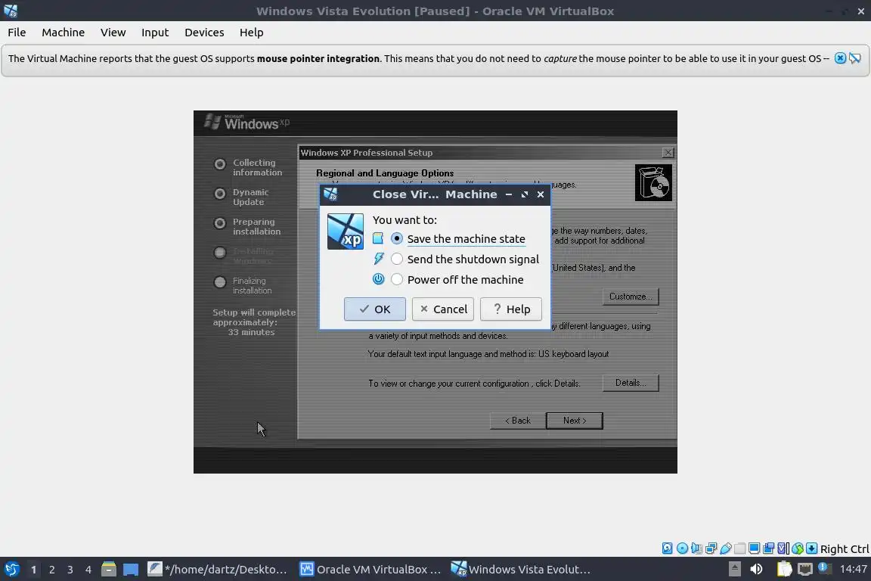The width and height of the screenshot is (871, 581).
Task: Click the update notifier tray icon
Action: point(825,568)
